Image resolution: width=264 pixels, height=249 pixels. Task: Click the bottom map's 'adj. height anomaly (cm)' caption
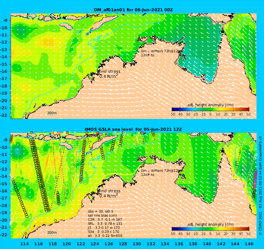click(211, 224)
